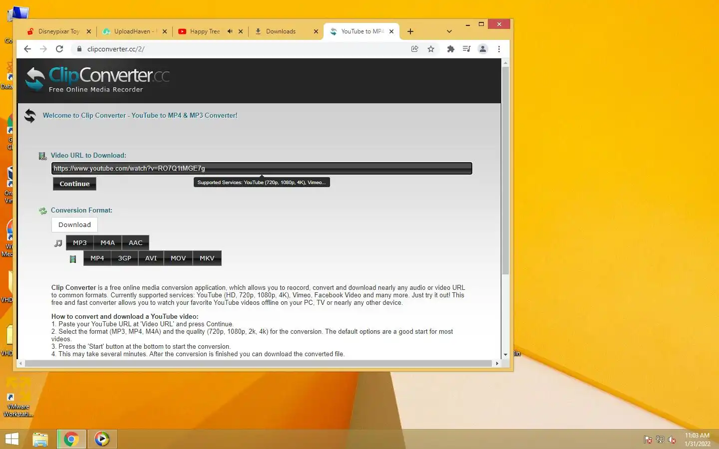Viewport: 719px width, 449px height.
Task: Open media player taskbar icon
Action: 102,439
